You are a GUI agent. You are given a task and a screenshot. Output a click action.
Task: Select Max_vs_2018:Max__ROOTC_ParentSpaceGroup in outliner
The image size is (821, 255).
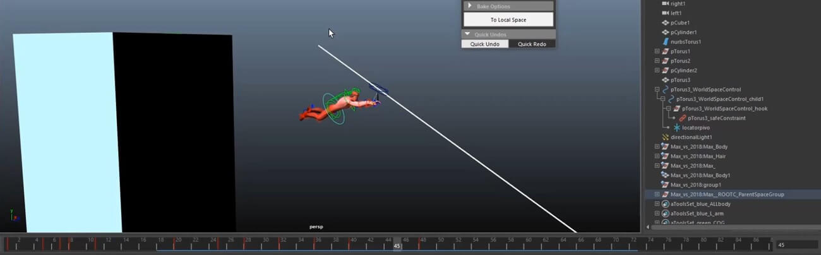coord(727,194)
